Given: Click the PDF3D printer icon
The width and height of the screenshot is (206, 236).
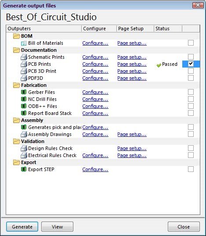Looking at the screenshot, I should (24, 78).
